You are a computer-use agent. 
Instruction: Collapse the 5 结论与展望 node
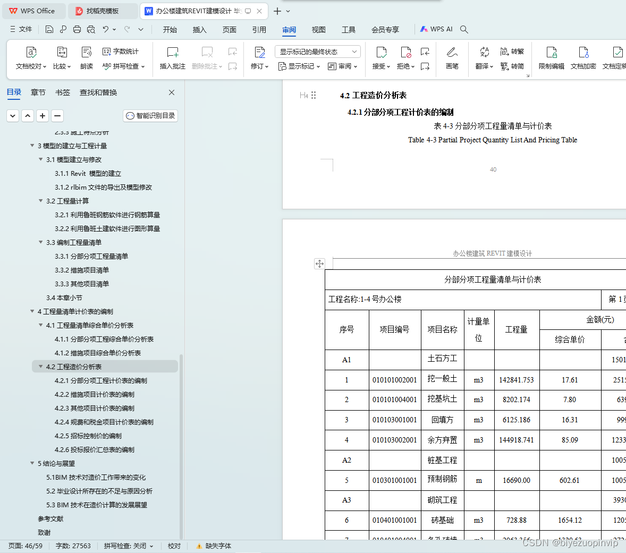[32, 463]
